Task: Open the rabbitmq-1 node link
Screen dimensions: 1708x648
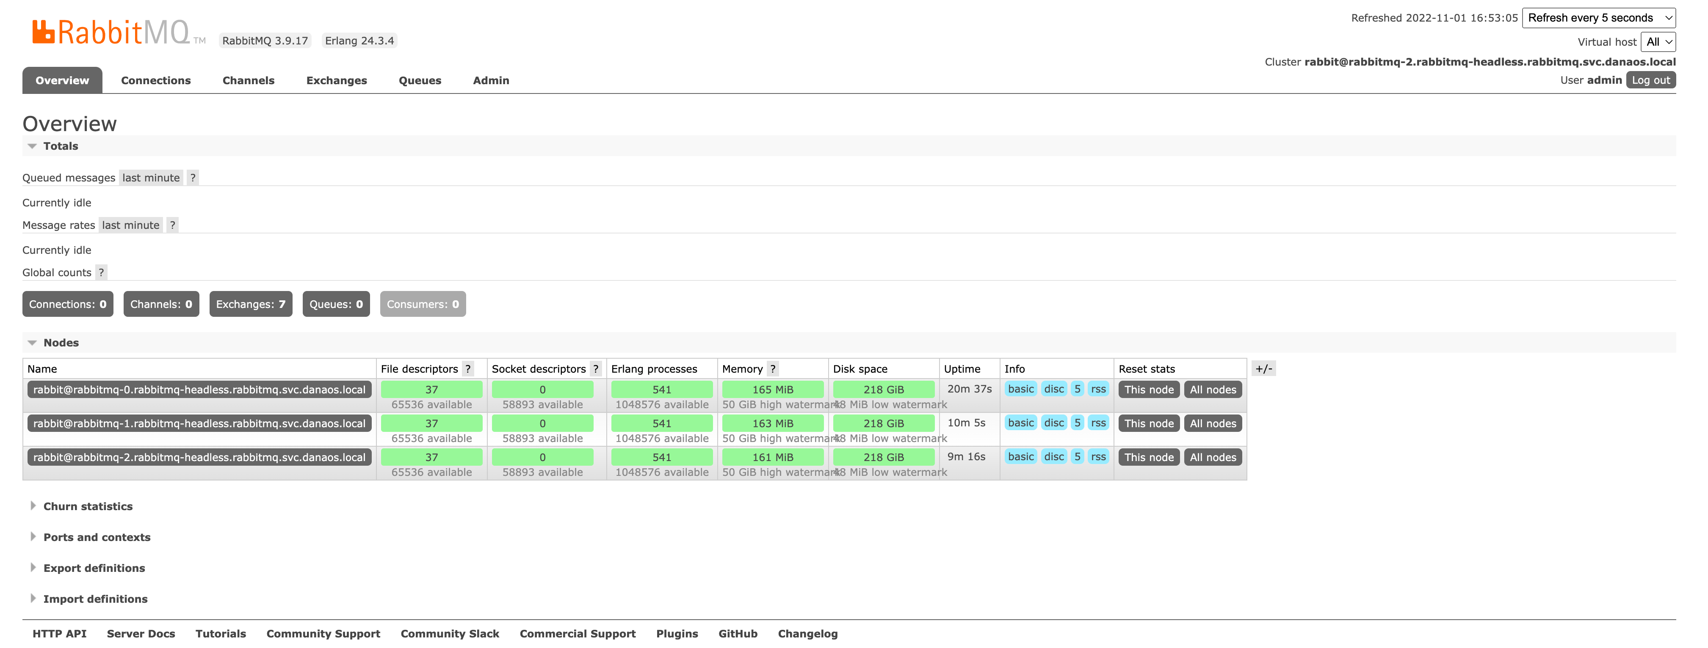Action: [199, 423]
